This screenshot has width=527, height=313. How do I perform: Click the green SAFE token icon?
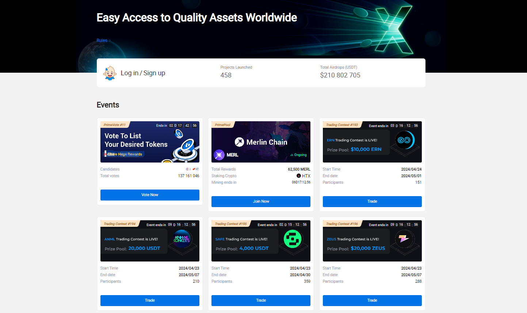click(x=293, y=239)
